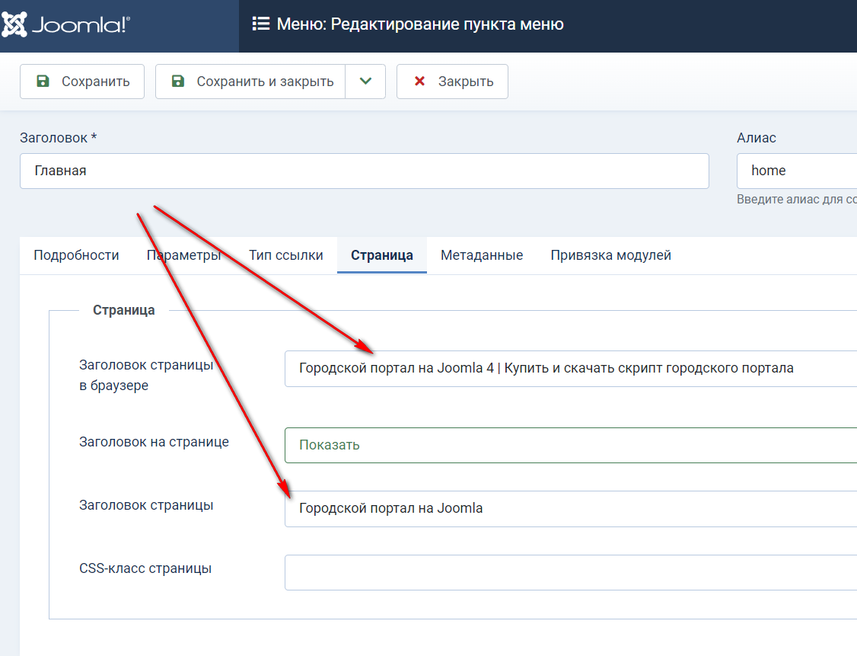Image resolution: width=857 pixels, height=656 pixels.
Task: Click the Заголовок страницы в браузере label
Action: [146, 375]
